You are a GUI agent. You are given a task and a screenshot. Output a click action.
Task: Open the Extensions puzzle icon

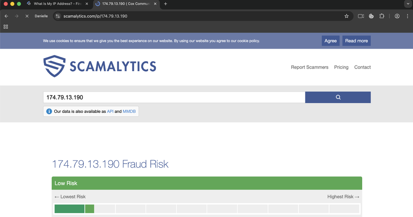(x=382, y=16)
